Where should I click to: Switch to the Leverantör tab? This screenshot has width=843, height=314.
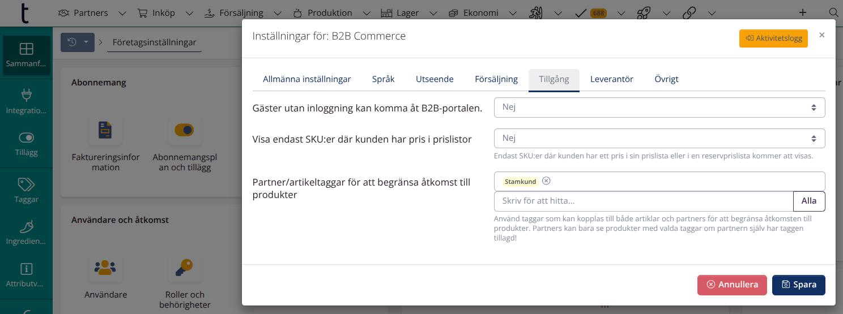tap(612, 79)
